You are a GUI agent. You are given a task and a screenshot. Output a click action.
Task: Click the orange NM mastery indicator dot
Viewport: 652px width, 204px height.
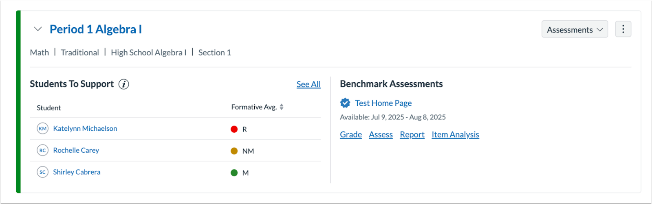[x=234, y=151]
